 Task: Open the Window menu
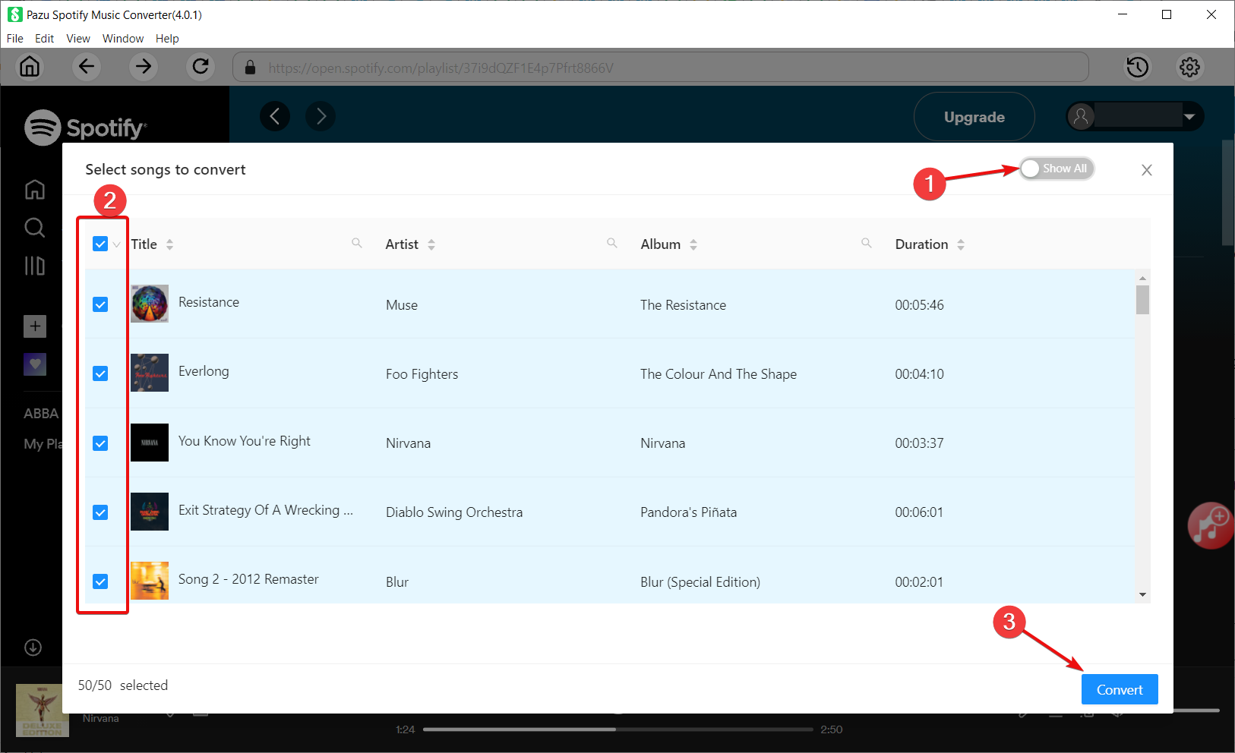(x=123, y=39)
